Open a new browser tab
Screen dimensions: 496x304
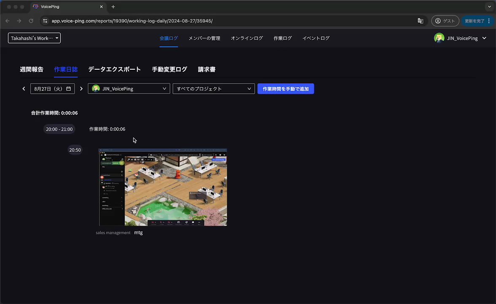[113, 7]
